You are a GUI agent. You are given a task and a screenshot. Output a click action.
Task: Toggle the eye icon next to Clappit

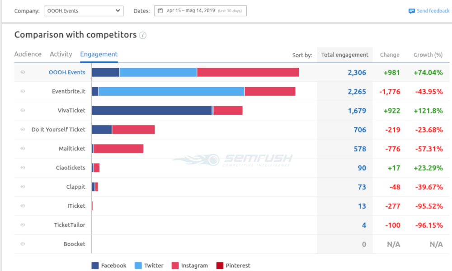pos(23,187)
